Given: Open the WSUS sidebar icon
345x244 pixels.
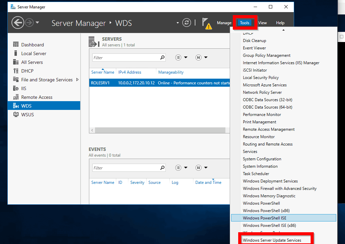Looking at the screenshot, I should pos(16,115).
